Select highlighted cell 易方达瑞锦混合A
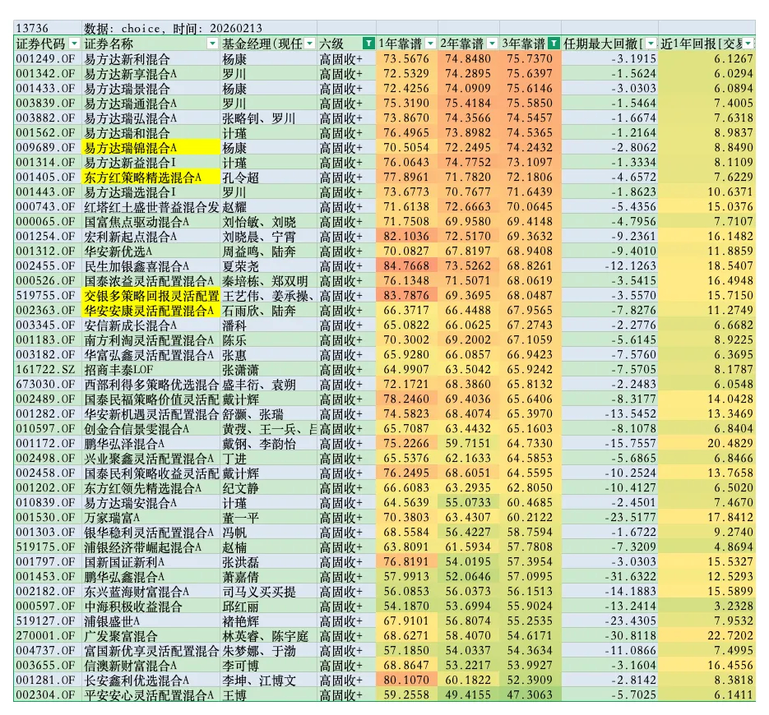This screenshot has width=769, height=715. [x=151, y=148]
